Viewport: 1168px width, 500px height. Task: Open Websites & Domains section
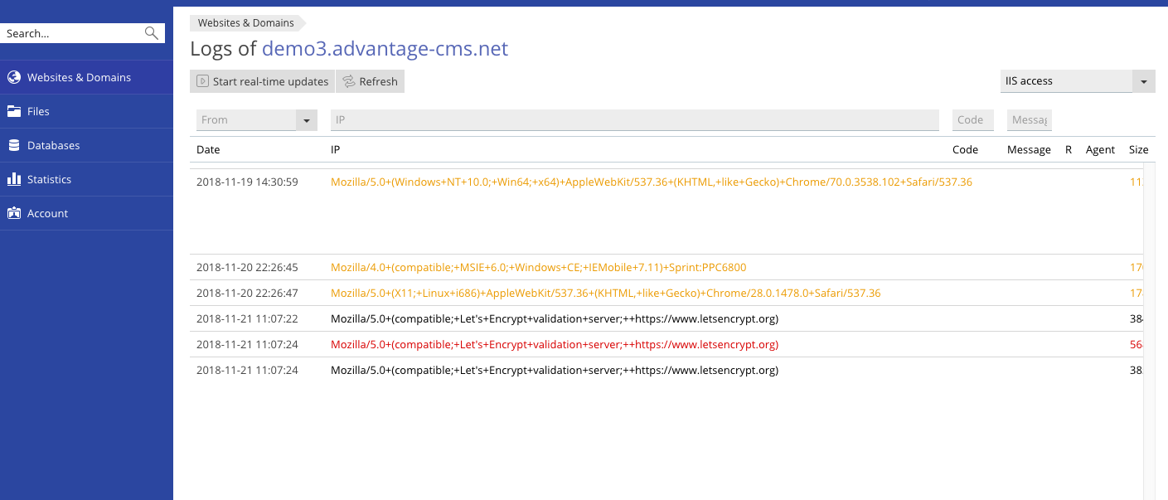click(x=86, y=77)
